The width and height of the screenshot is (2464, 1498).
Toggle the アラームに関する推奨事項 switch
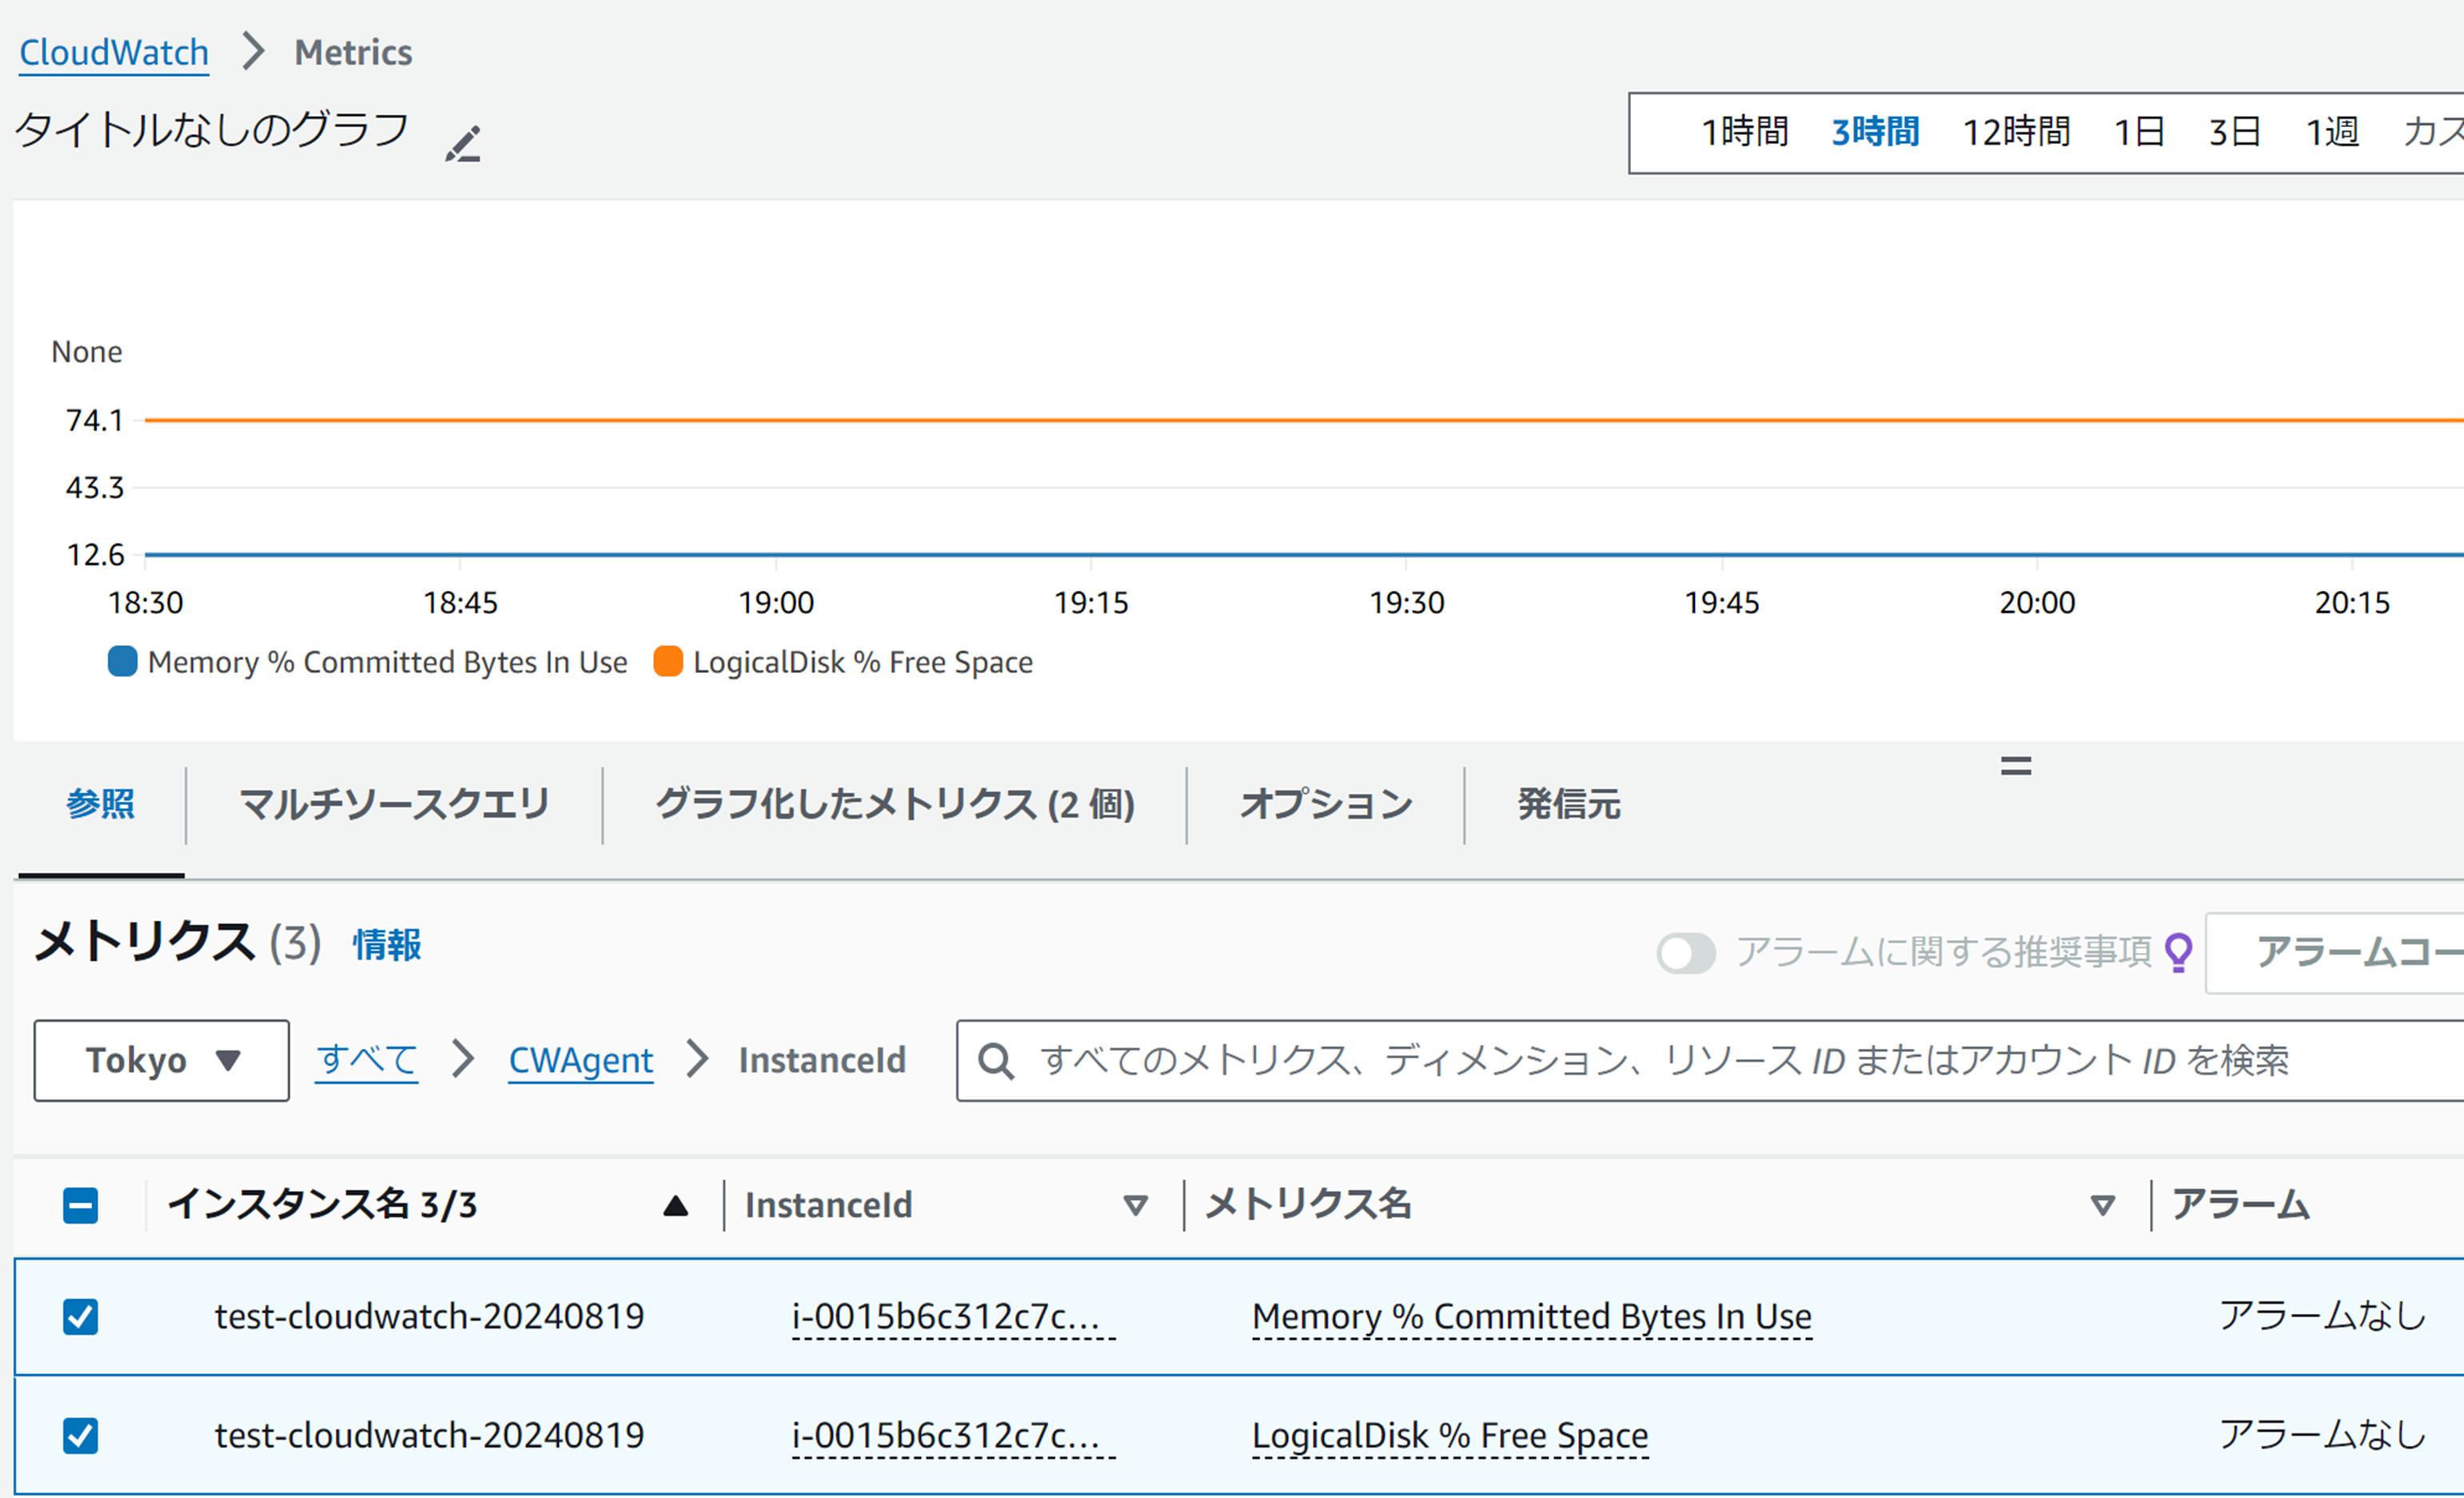pos(1685,952)
